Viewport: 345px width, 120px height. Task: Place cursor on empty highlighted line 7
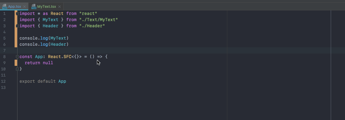[174, 50]
